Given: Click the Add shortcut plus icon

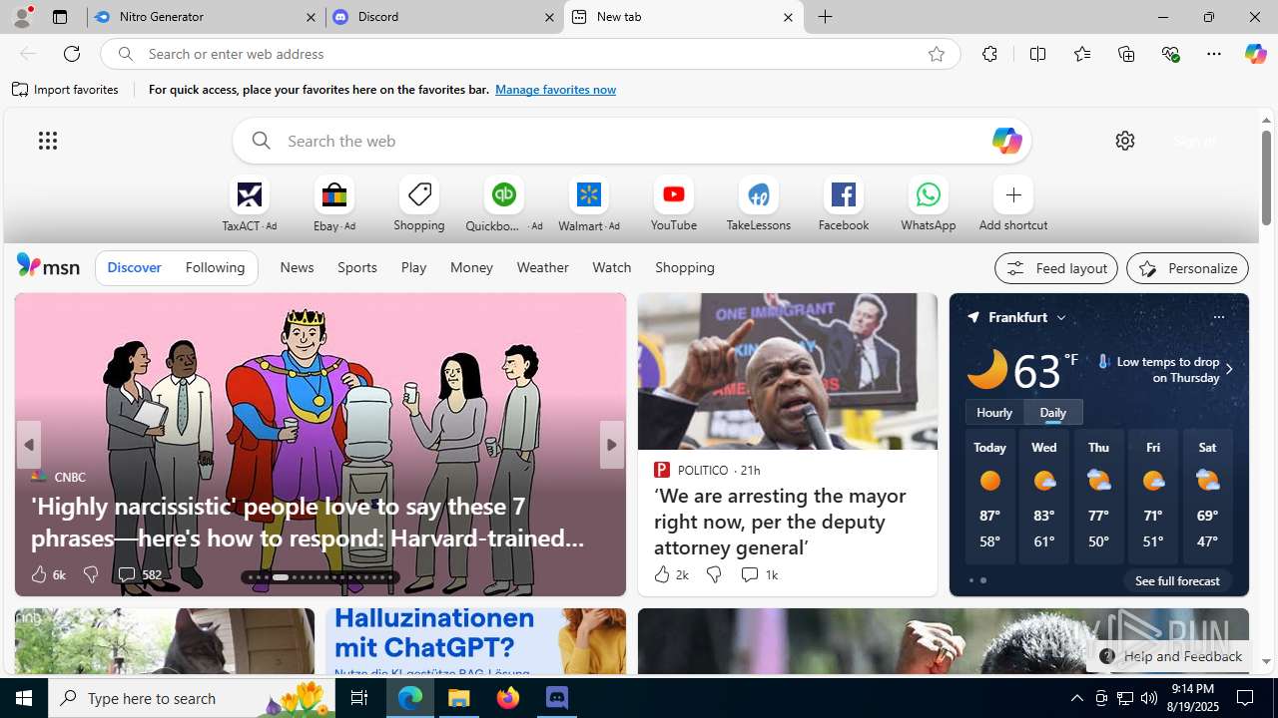Looking at the screenshot, I should point(1012,194).
